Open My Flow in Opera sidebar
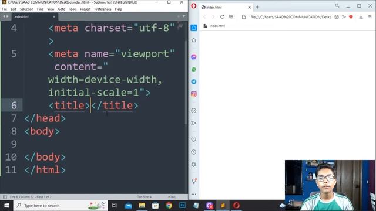 click(x=193, y=123)
